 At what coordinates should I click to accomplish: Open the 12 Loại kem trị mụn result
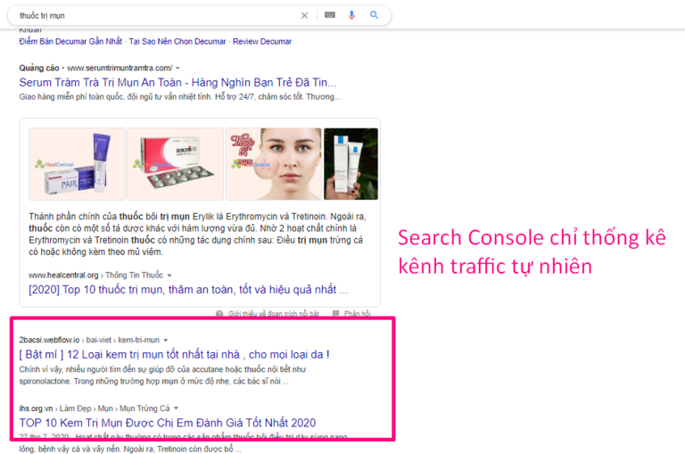click(x=175, y=354)
